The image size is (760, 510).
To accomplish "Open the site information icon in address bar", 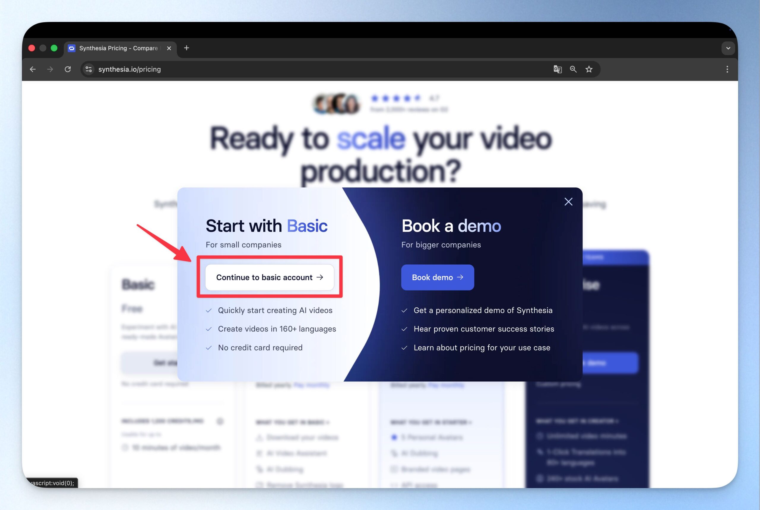I will click(x=88, y=69).
